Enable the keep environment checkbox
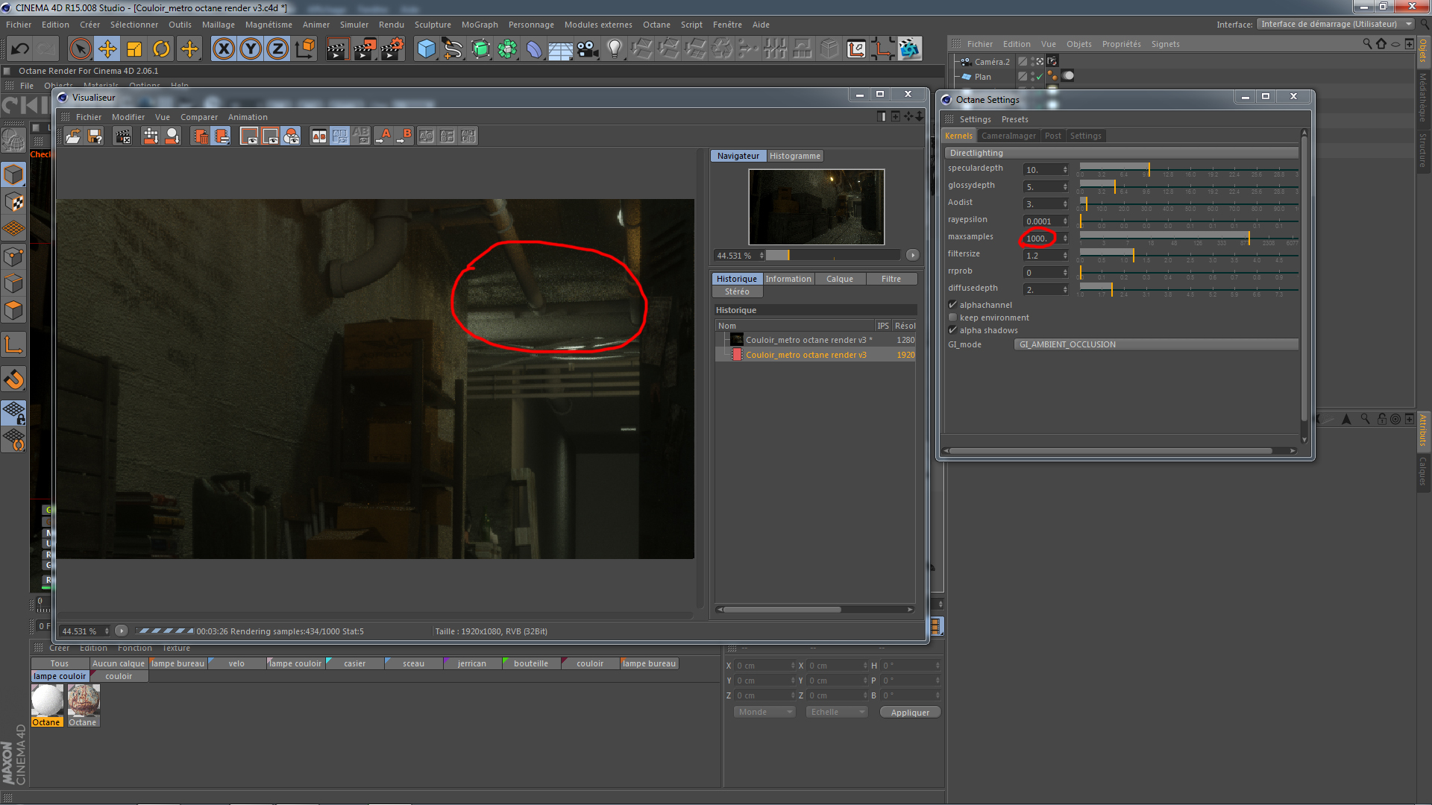Screen dimensions: 1432x805 952,318
